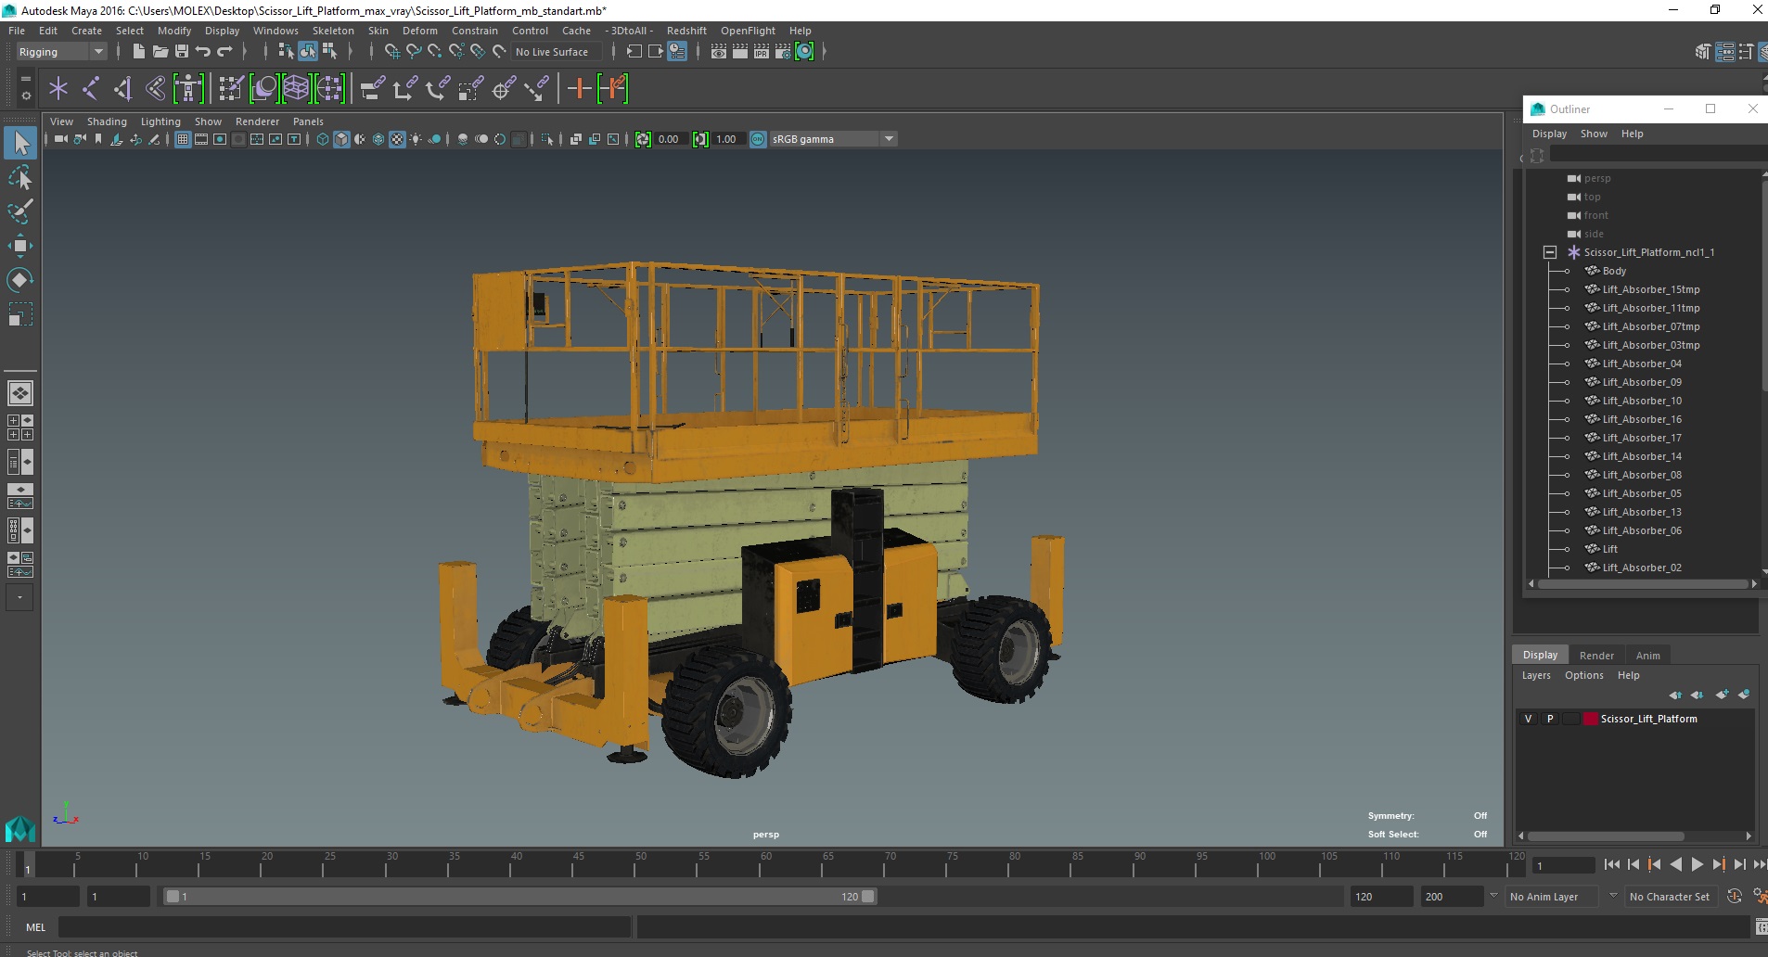Open the Deform menu
The image size is (1768, 957).
click(419, 31)
